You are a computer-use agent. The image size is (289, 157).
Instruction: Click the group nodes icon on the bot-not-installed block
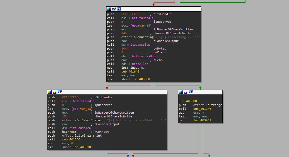pyautogui.click(x=60, y=92)
